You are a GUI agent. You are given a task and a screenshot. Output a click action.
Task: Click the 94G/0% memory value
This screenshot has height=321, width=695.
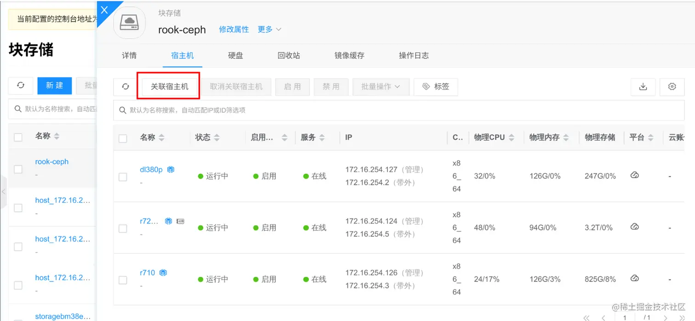point(543,228)
